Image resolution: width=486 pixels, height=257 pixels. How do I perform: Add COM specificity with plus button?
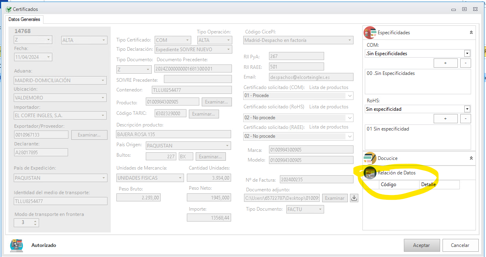point(445,63)
